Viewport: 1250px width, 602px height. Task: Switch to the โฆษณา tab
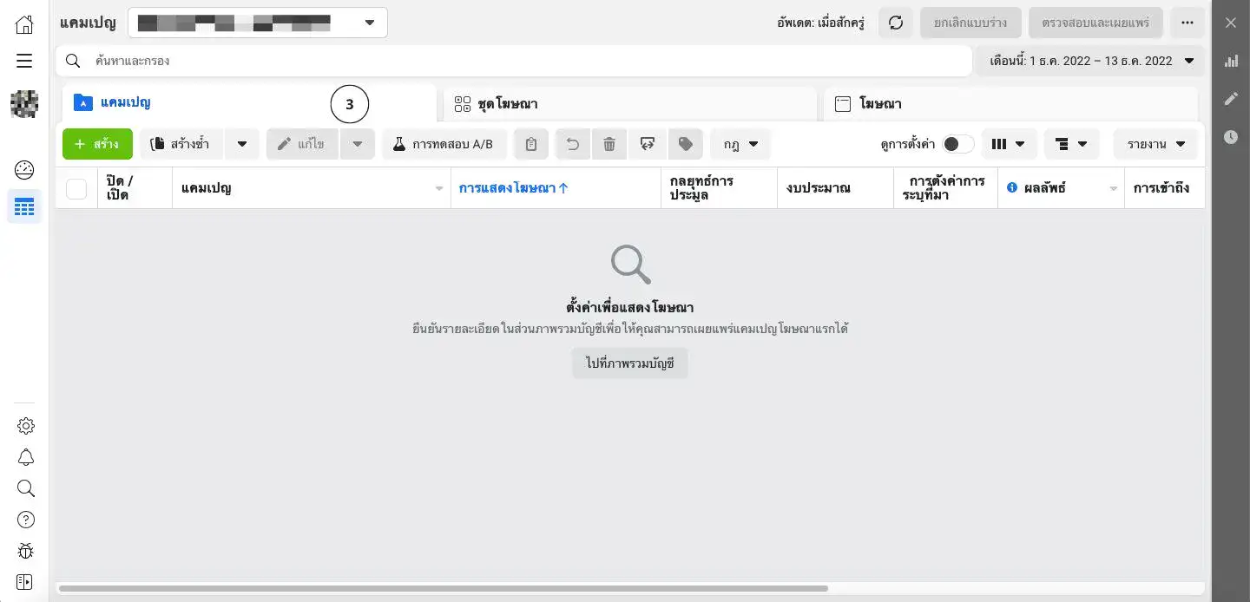click(x=1010, y=104)
